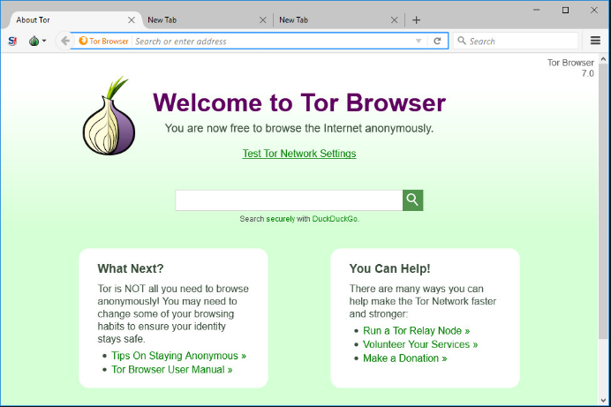Screen dimensions: 611x407
Task: Expand the address bar history dropdown
Action: [x=419, y=41]
